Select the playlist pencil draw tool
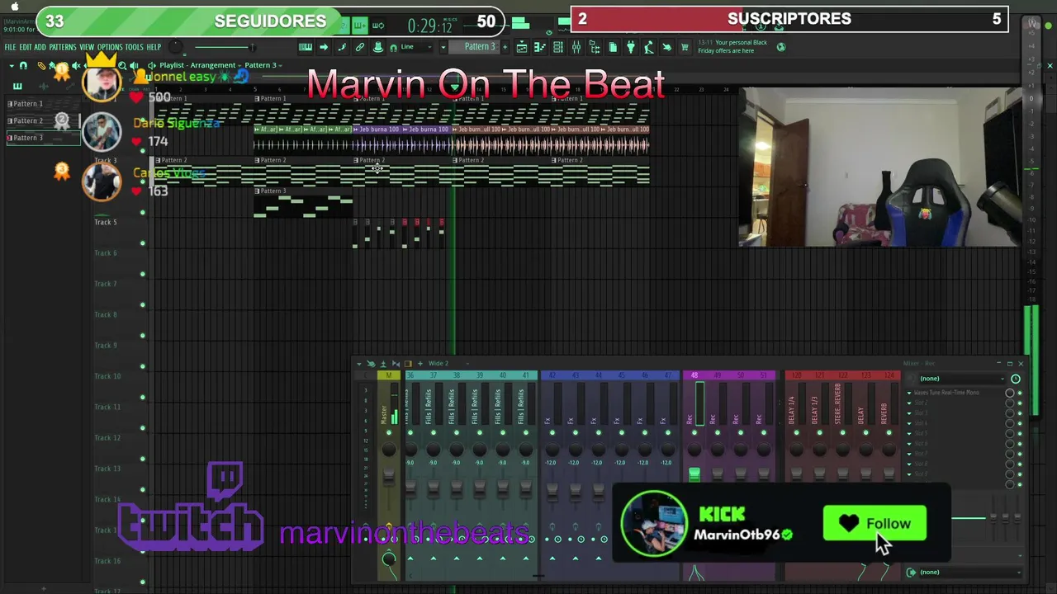1057x594 pixels. tap(41, 65)
